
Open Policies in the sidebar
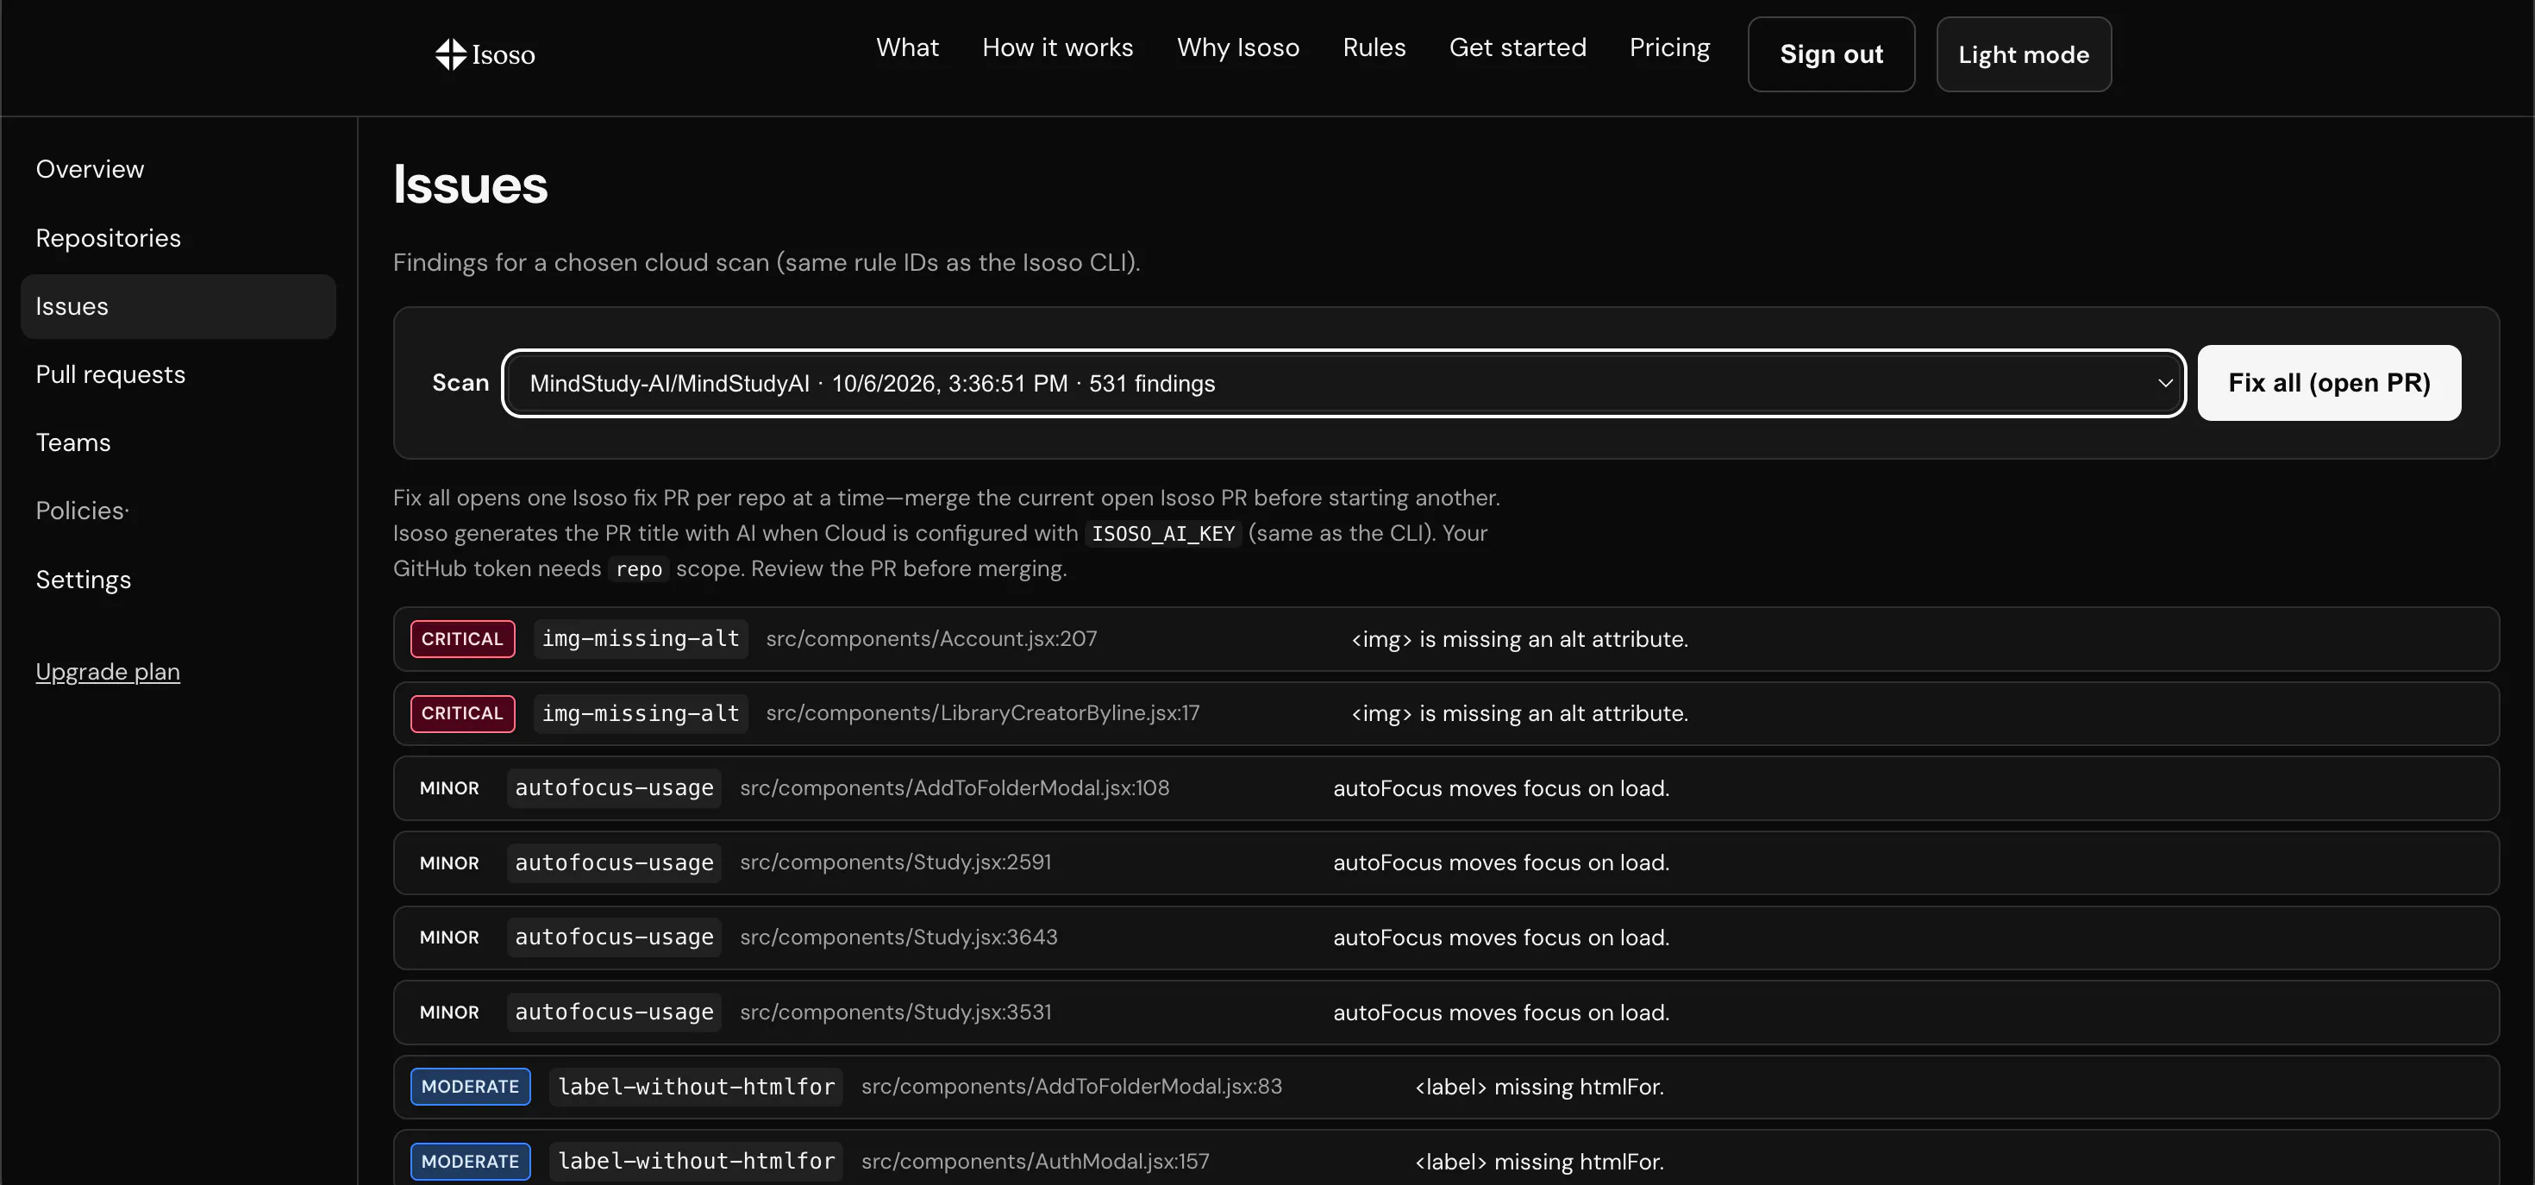click(178, 511)
